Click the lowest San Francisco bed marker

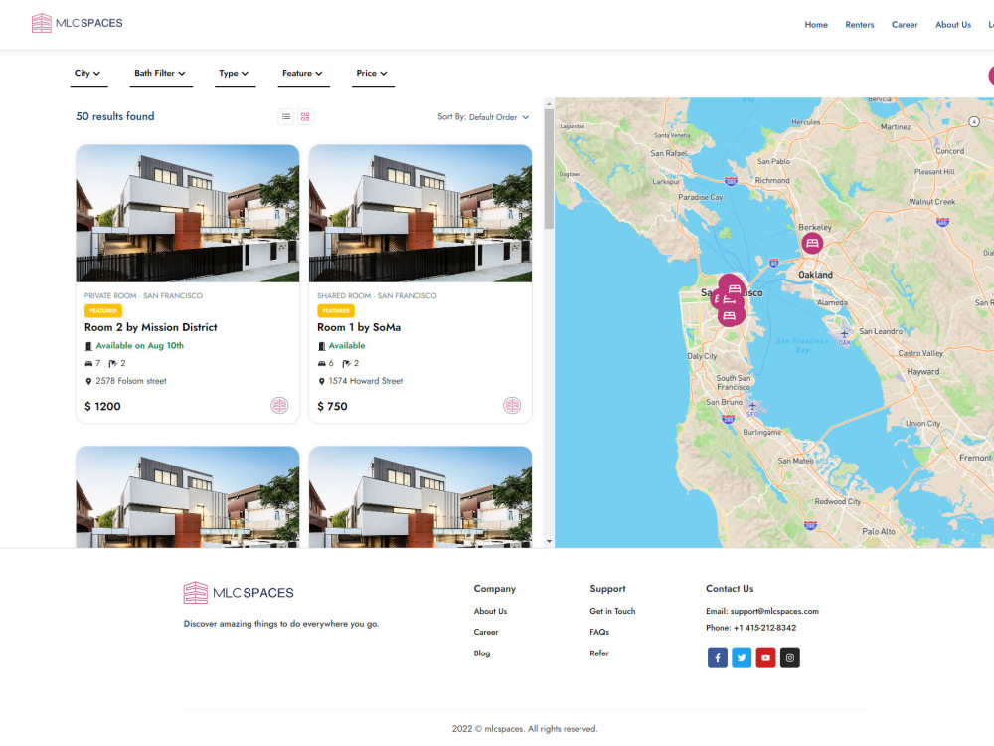(x=729, y=315)
